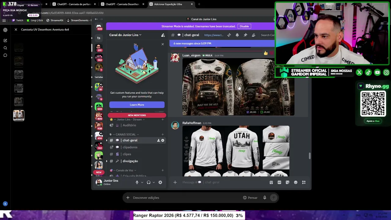Open headphones output options arrow

[154, 182]
